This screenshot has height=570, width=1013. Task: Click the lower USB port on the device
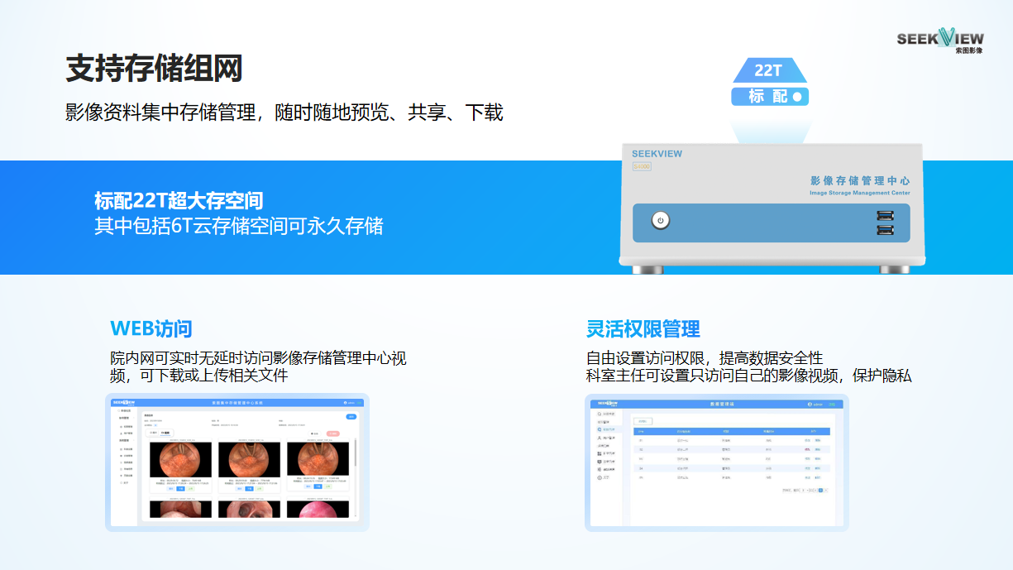[x=884, y=230]
